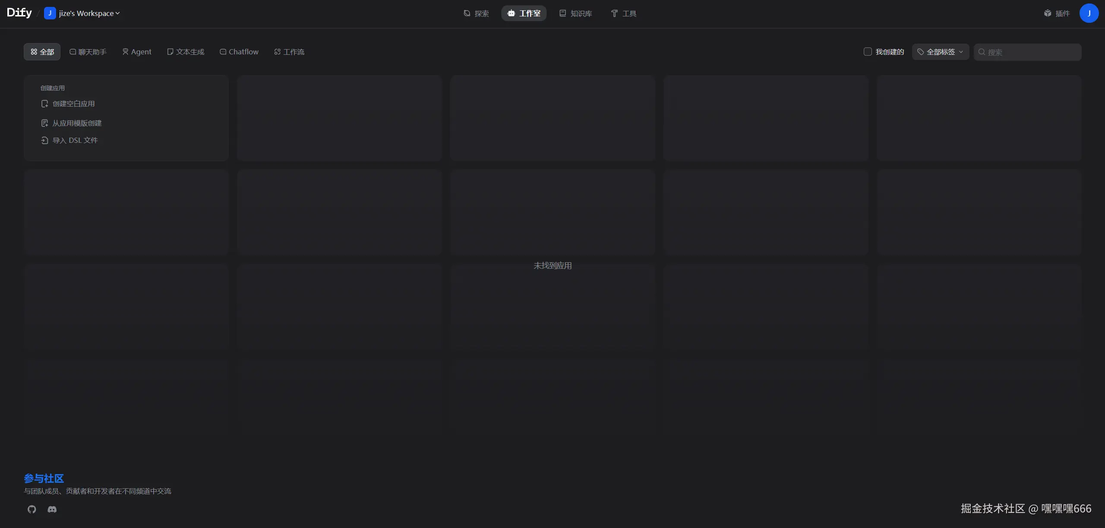This screenshot has width=1105, height=528.
Task: Filter apps by Agent type
Action: 137,52
